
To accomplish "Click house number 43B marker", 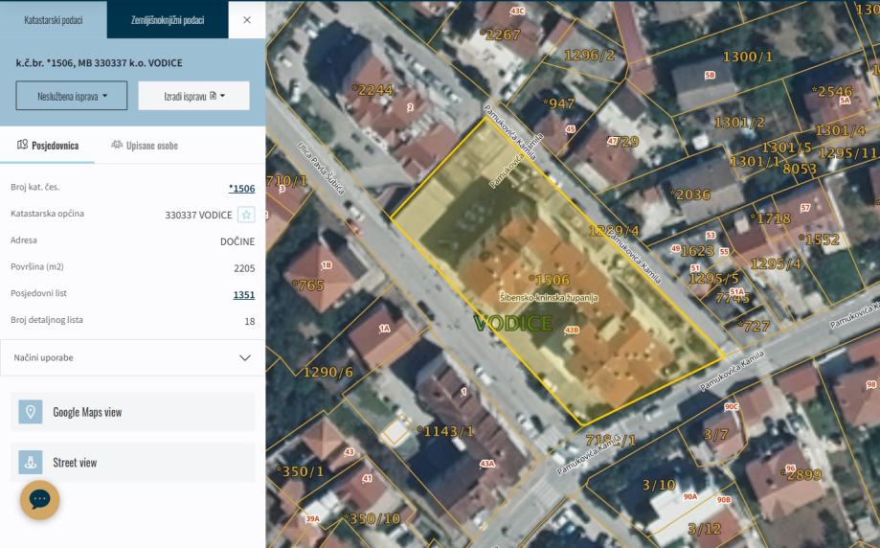I will [572, 331].
